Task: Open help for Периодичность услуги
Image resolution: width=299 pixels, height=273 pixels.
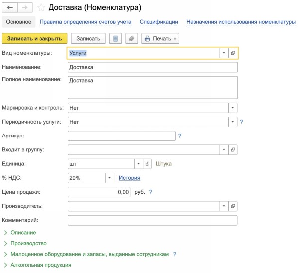Action: tap(242, 122)
